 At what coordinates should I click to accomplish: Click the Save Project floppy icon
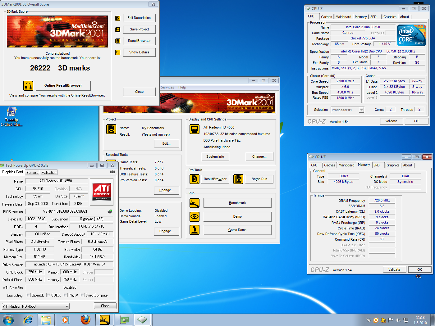[118, 29]
